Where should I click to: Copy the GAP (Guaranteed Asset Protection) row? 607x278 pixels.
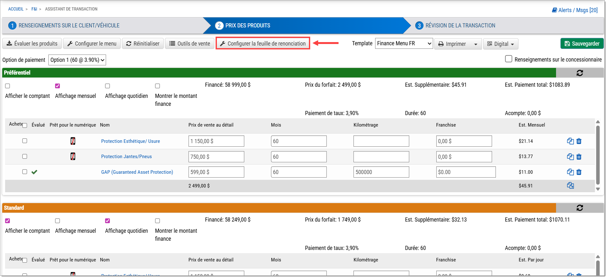coord(570,172)
